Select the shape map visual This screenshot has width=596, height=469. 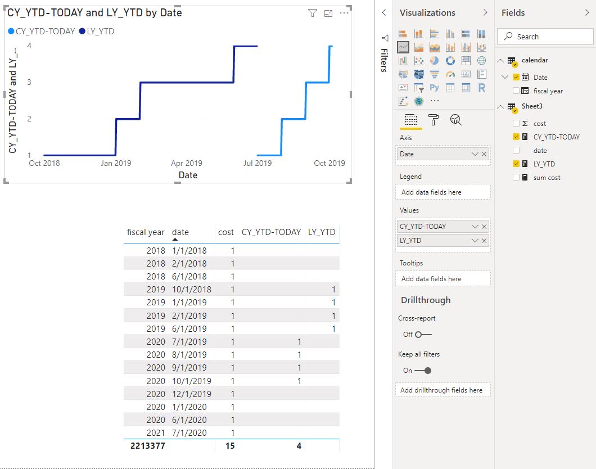click(419, 74)
